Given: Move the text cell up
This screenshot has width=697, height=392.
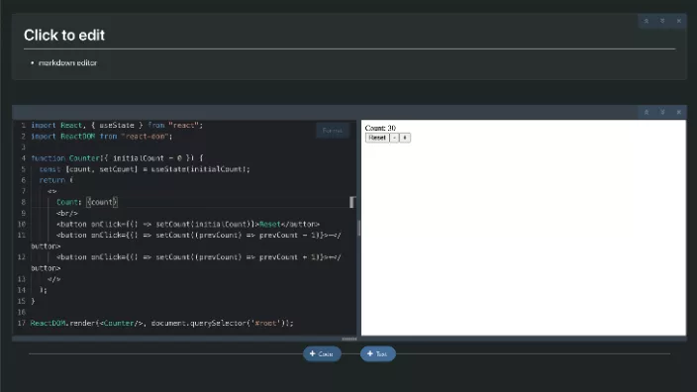Looking at the screenshot, I should coord(647,21).
